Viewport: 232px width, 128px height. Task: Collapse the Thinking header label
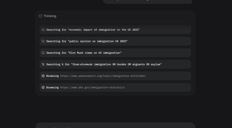tap(50, 16)
